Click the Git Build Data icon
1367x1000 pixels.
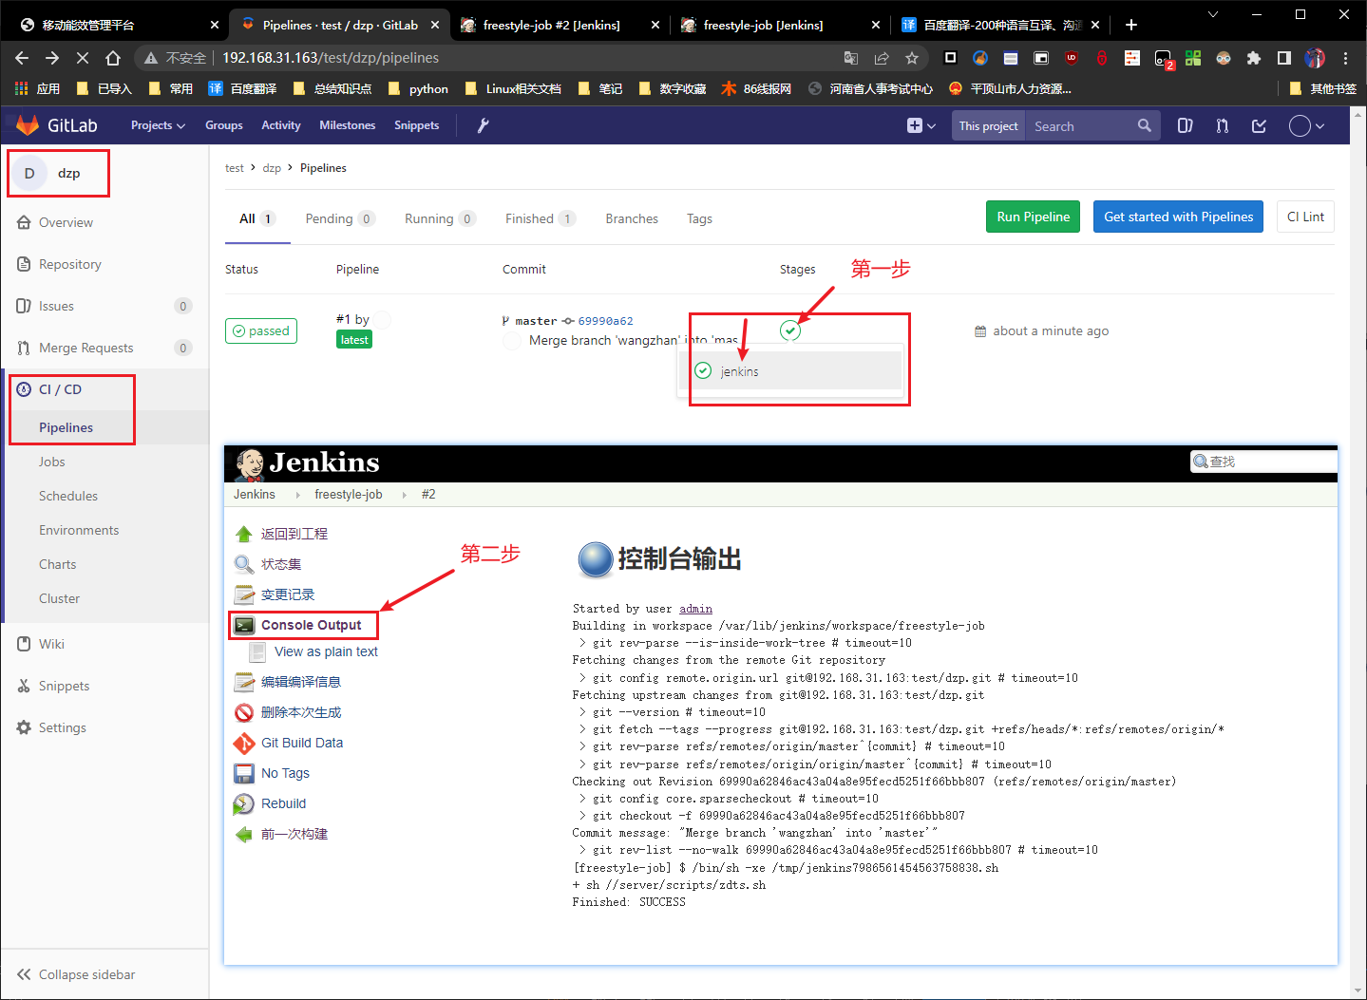244,743
